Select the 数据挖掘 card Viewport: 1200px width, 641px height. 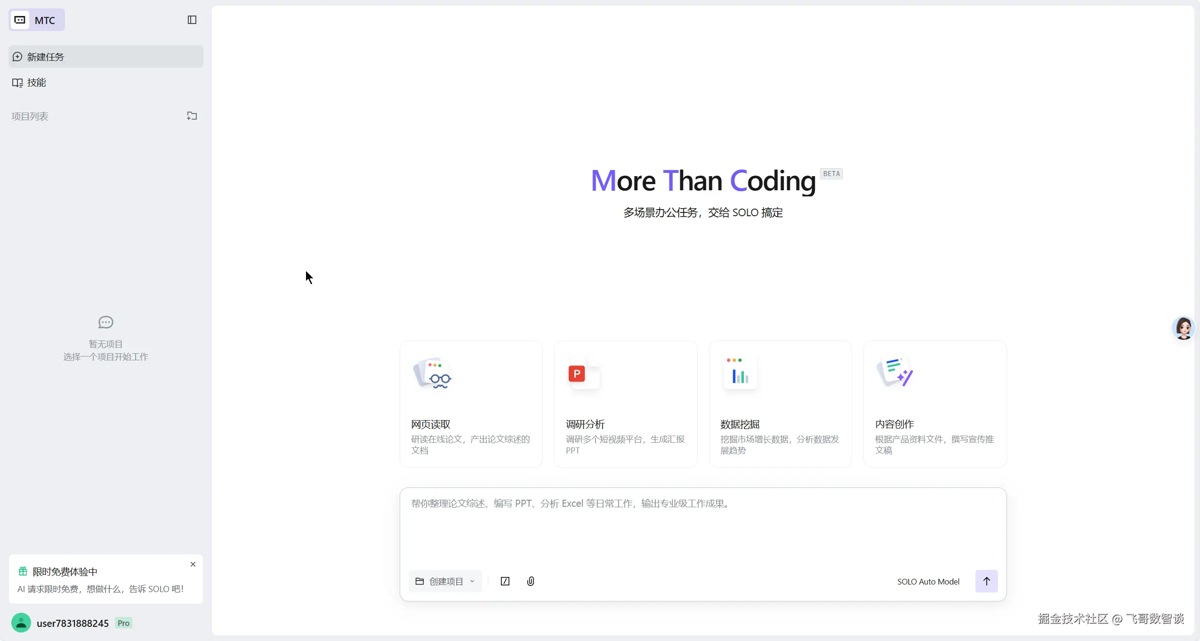click(780, 404)
